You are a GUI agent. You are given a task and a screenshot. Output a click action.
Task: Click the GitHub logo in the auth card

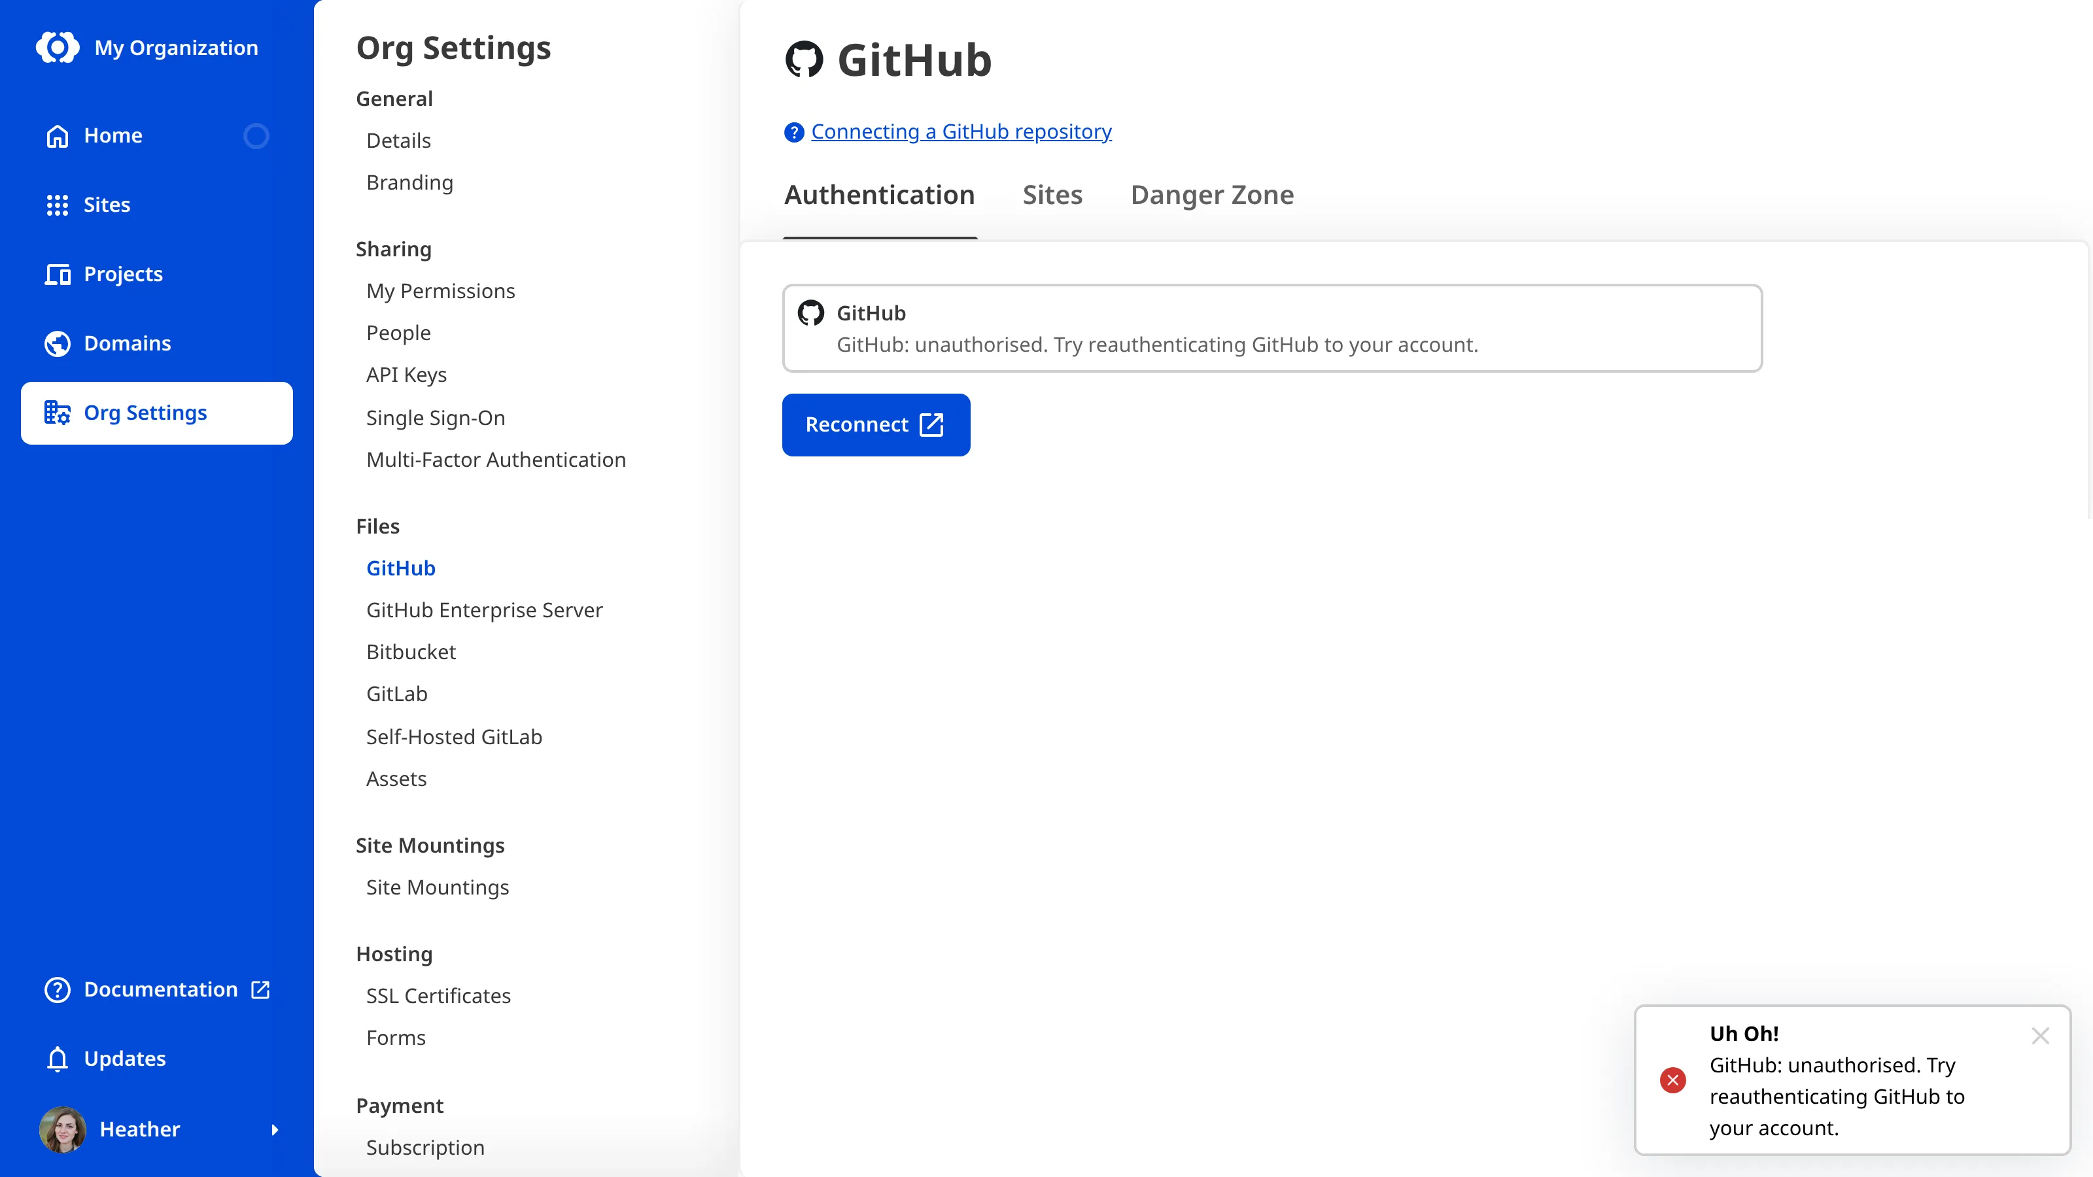click(811, 313)
